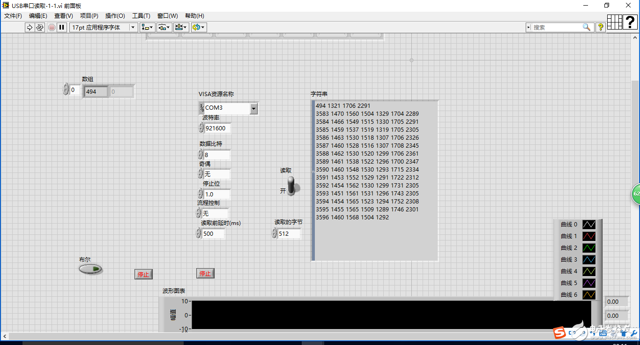Click the 波特率 field showing 921600
640x345 pixels.
[217, 128]
